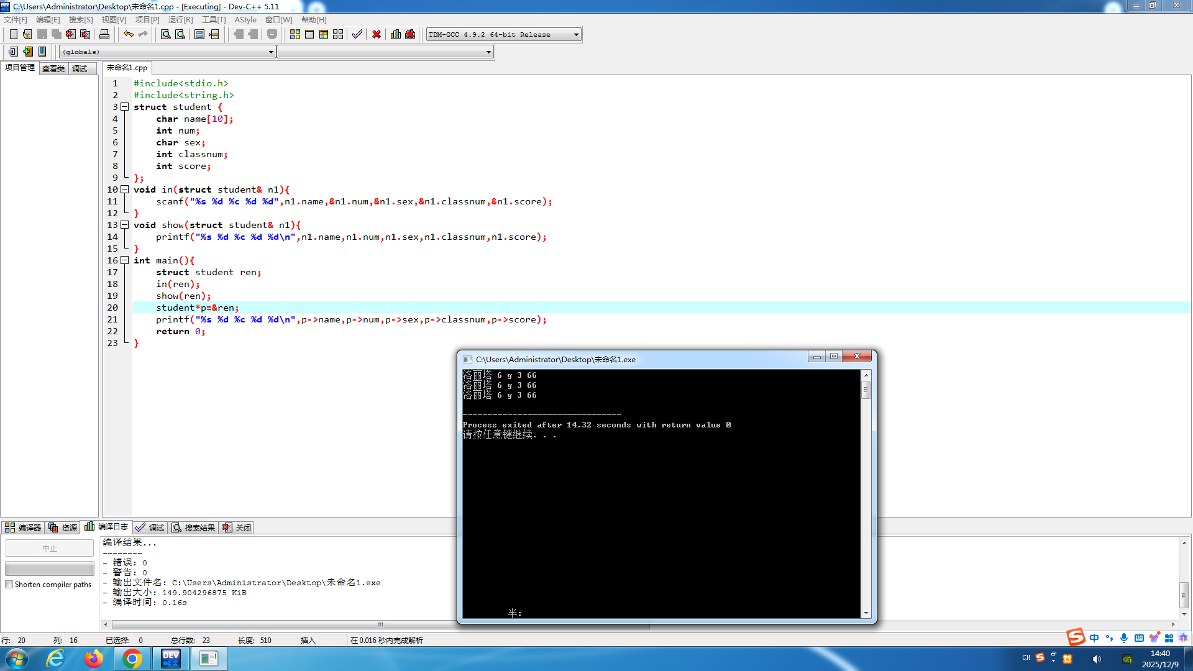Click the Print toolbar icon
Image resolution: width=1193 pixels, height=671 pixels.
click(104, 34)
